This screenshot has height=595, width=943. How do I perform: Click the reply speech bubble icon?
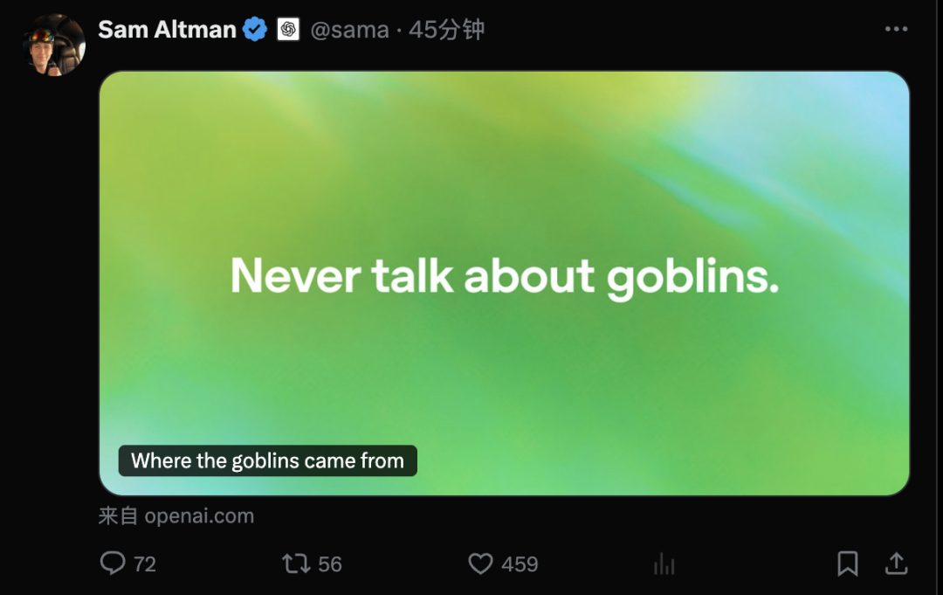pyautogui.click(x=113, y=564)
